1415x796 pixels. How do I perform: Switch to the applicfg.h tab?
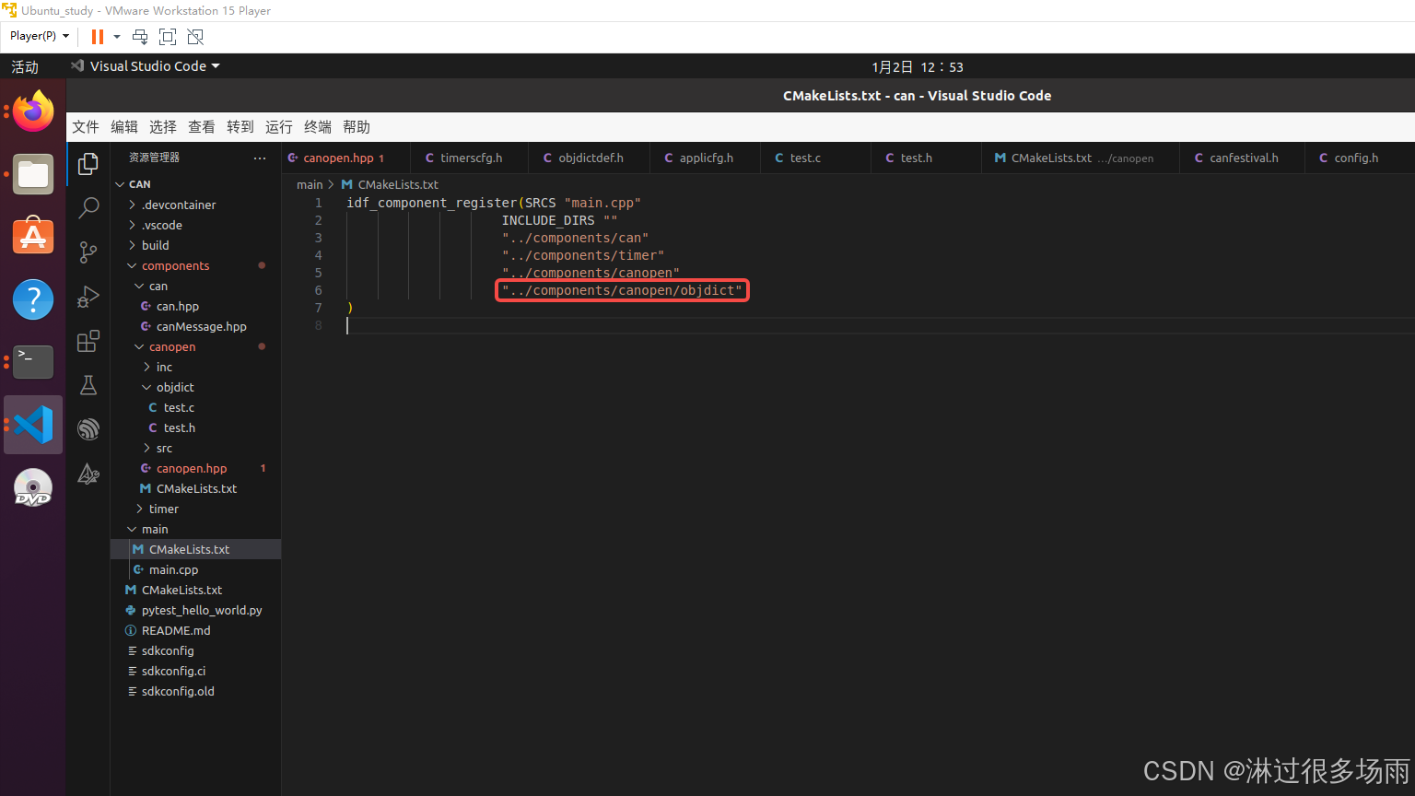pyautogui.click(x=706, y=158)
